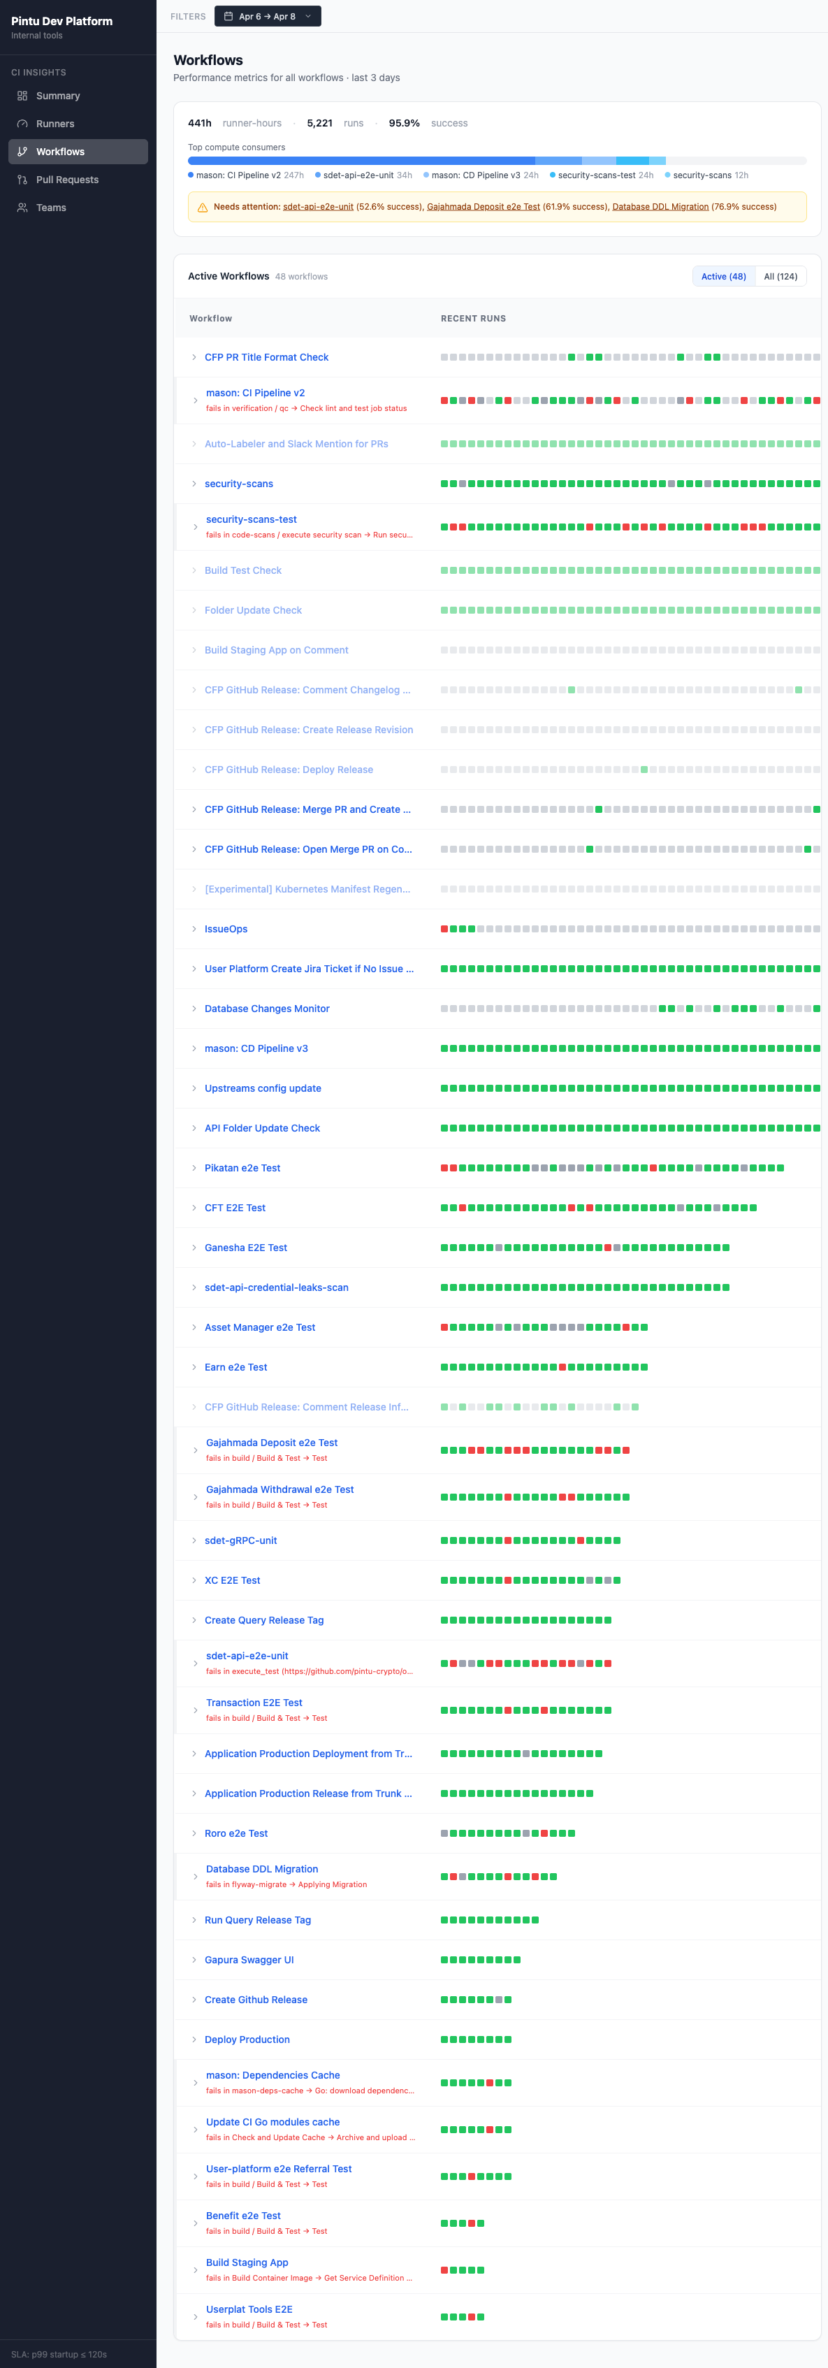Switch to All (124) workflows filter
This screenshot has height=2368, width=828.
[780, 277]
